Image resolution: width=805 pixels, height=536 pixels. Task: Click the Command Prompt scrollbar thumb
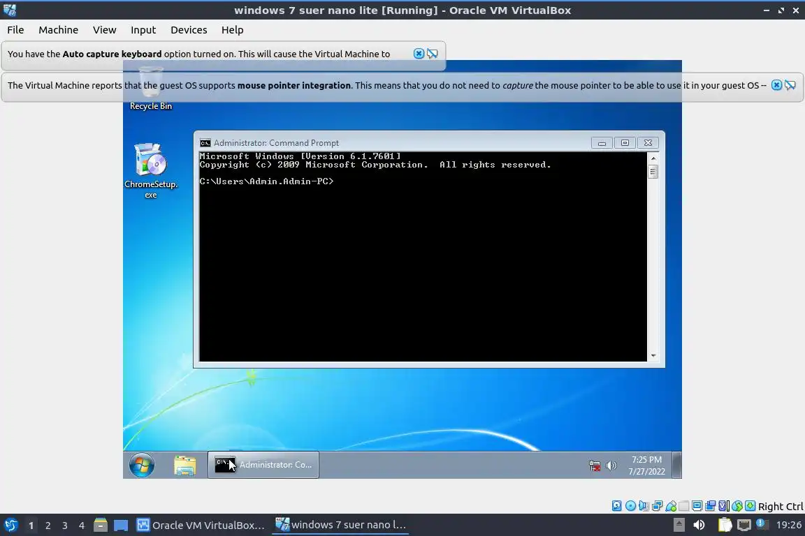[x=653, y=172]
